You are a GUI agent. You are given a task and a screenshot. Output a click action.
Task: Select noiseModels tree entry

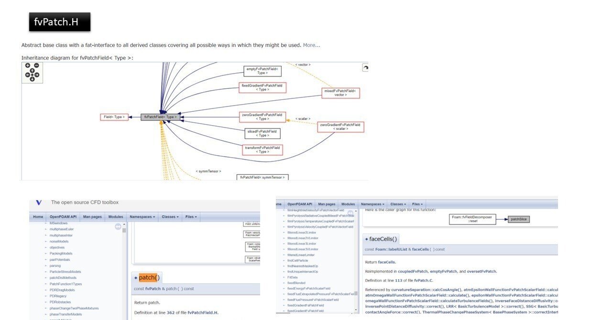click(x=59, y=241)
